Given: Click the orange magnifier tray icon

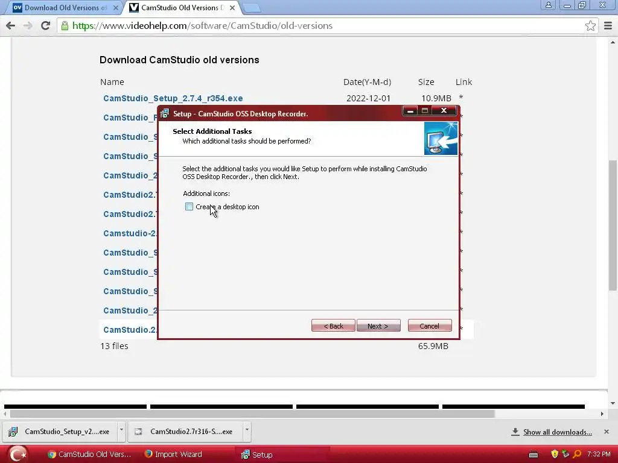Looking at the screenshot, I should pos(577,455).
